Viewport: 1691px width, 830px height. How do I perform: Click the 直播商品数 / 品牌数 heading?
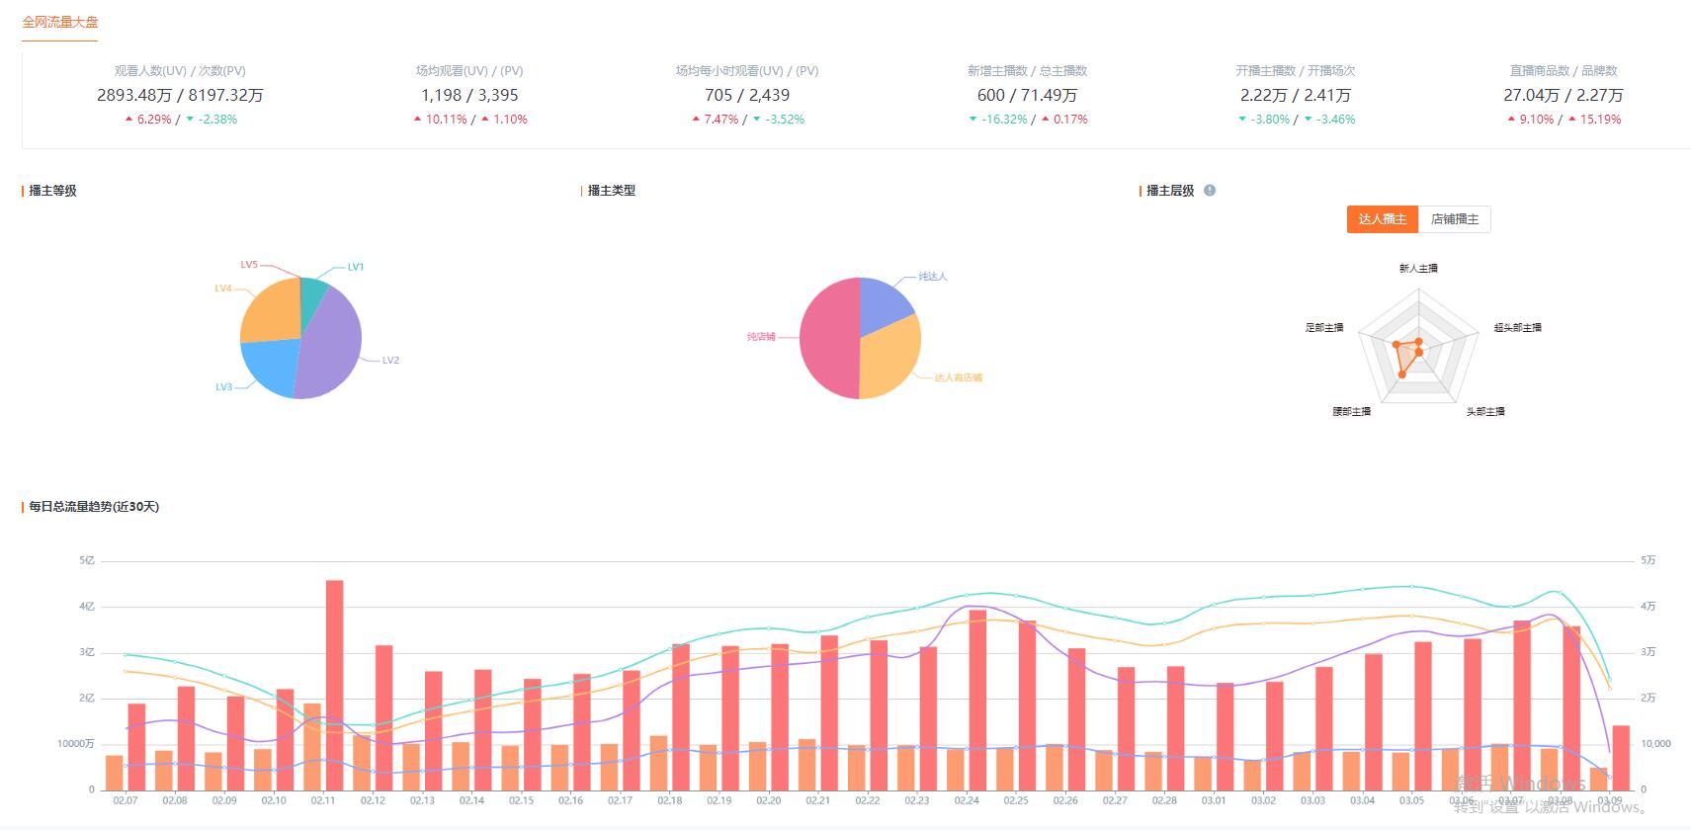coord(1564,71)
